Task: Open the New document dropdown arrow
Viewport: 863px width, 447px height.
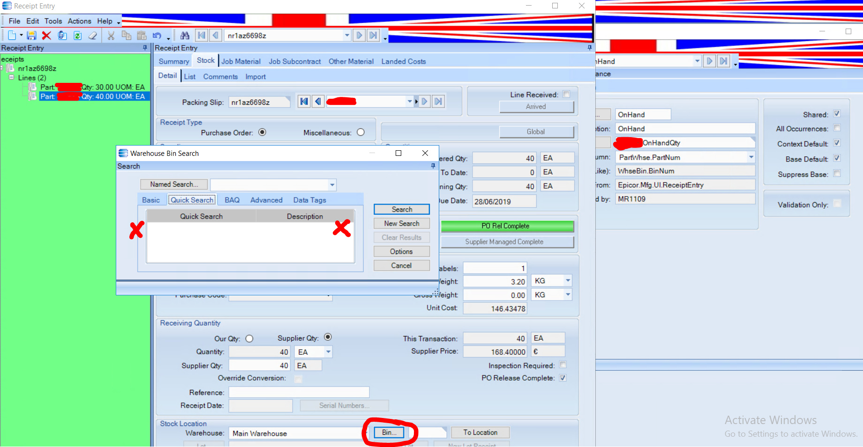Action: click(21, 36)
